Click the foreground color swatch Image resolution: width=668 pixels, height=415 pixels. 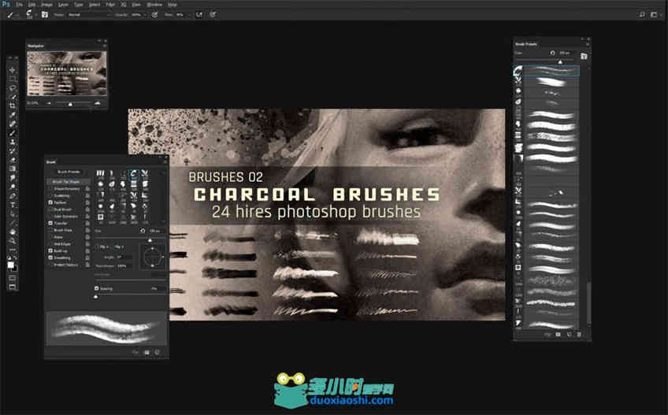click(11, 265)
